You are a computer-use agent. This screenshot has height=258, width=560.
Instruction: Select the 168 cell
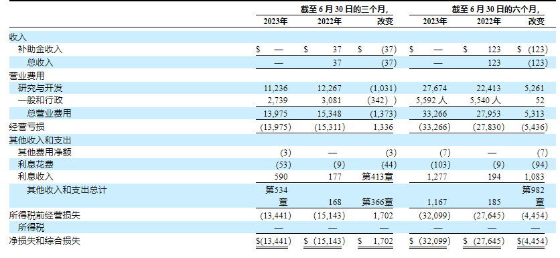click(x=335, y=202)
